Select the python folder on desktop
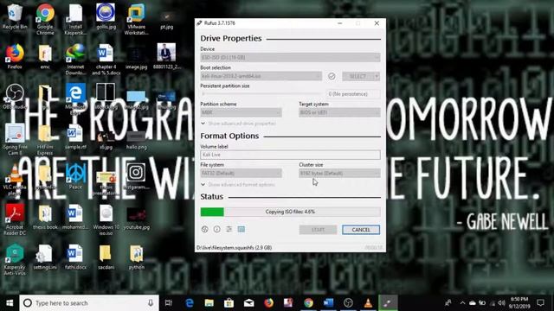554x311 pixels. point(136,257)
